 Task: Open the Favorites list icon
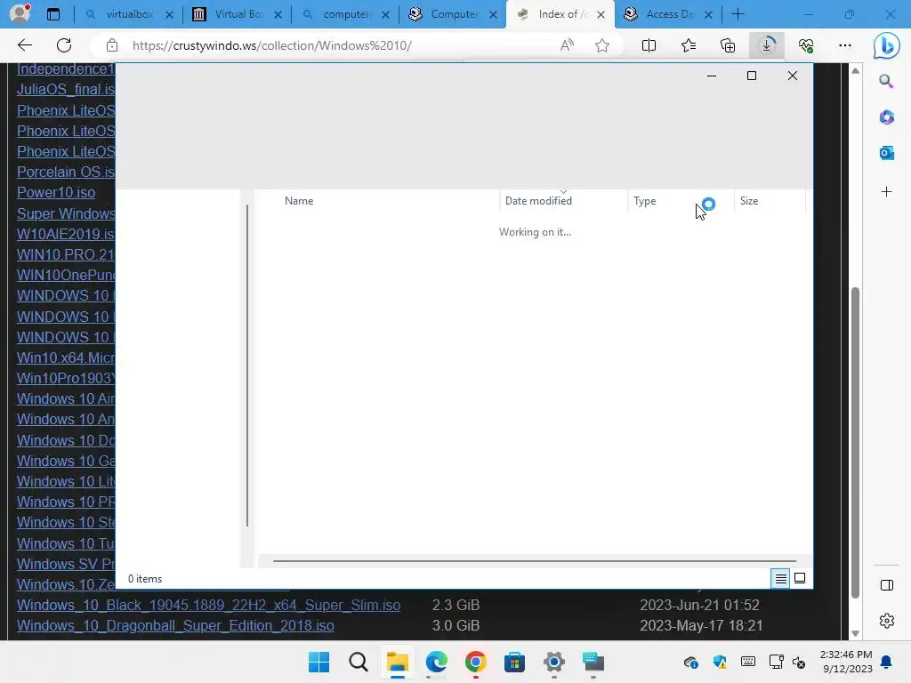689,45
